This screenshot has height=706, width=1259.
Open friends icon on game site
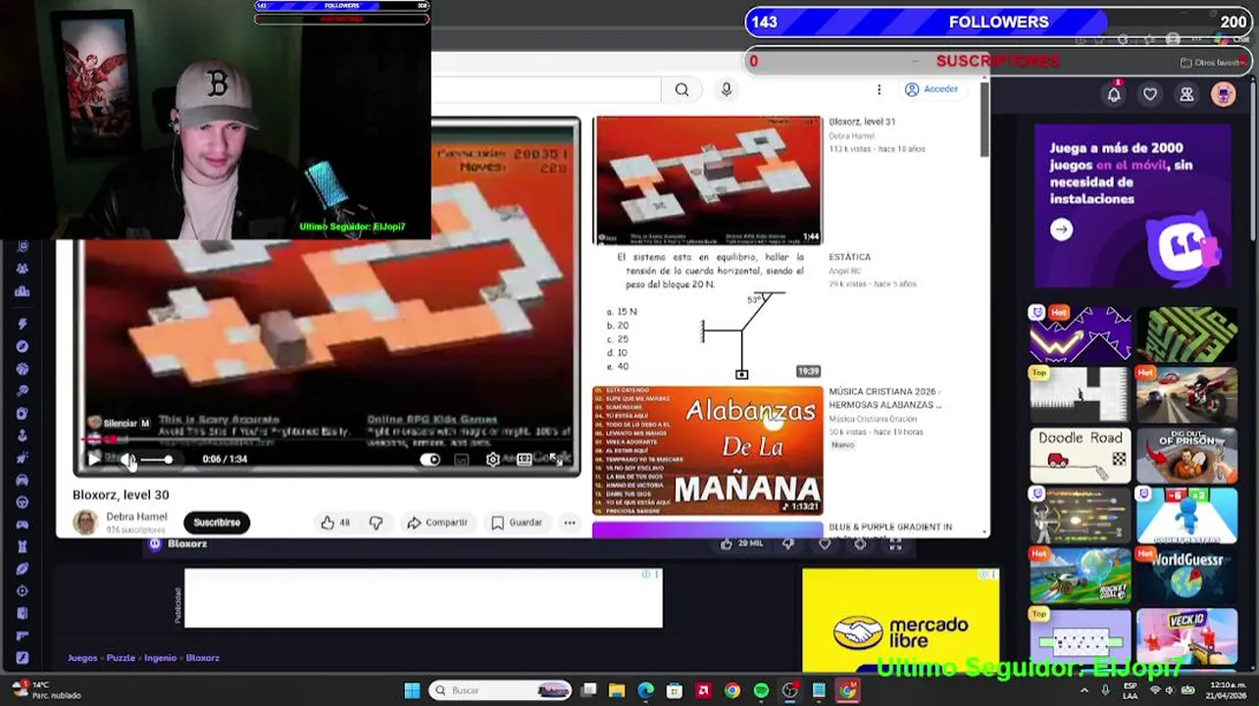pyautogui.click(x=1186, y=94)
